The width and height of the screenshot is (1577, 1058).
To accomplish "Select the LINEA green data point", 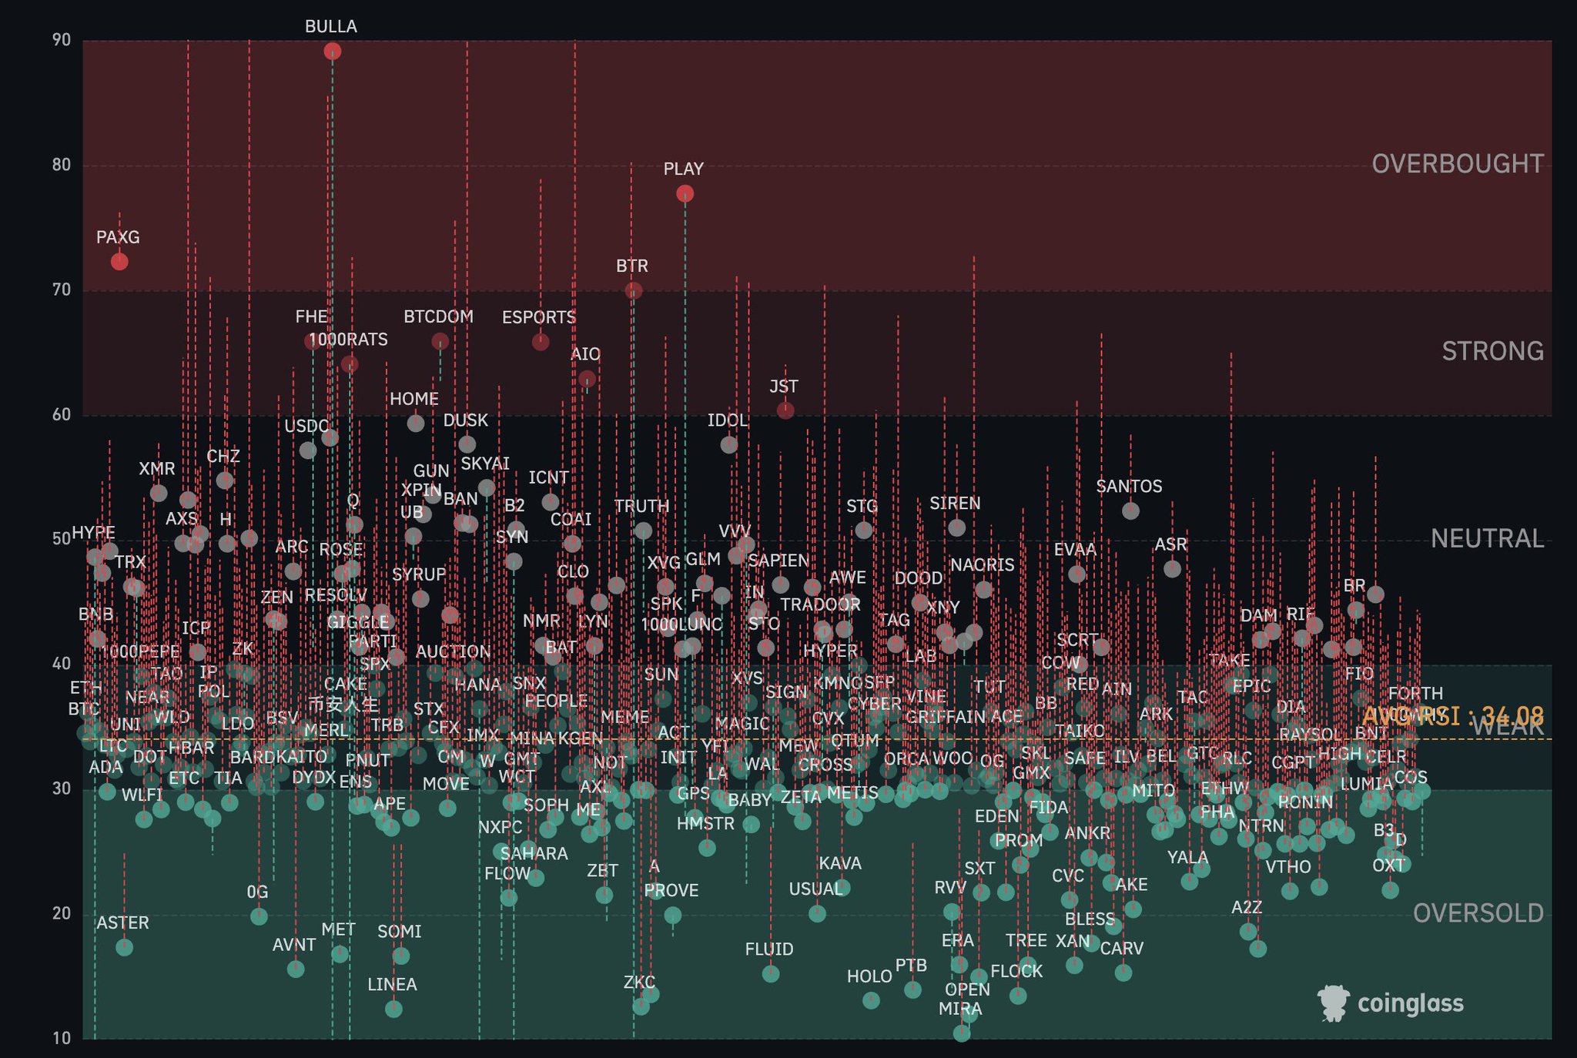I will coord(393,1009).
